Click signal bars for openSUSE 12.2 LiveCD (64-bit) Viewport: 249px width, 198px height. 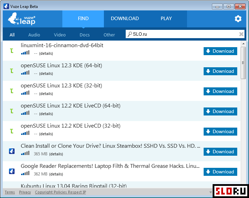point(25,113)
